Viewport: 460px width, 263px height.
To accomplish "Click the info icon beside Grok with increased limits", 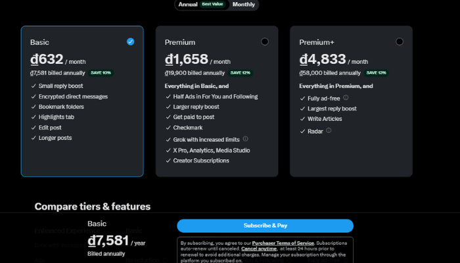I will 246,139.
